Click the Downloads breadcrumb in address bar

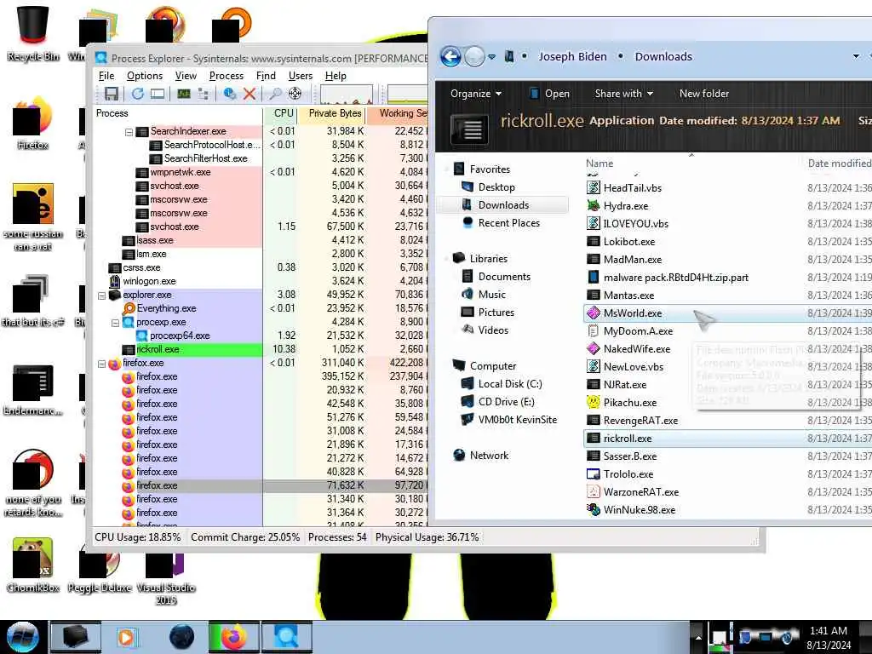pos(663,57)
